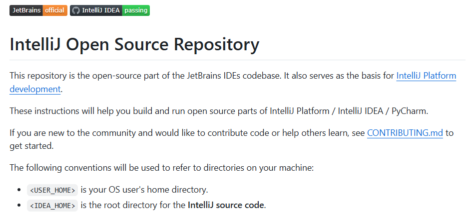Click the JetBrains official badge
The height and width of the screenshot is (218, 473).
click(x=38, y=10)
